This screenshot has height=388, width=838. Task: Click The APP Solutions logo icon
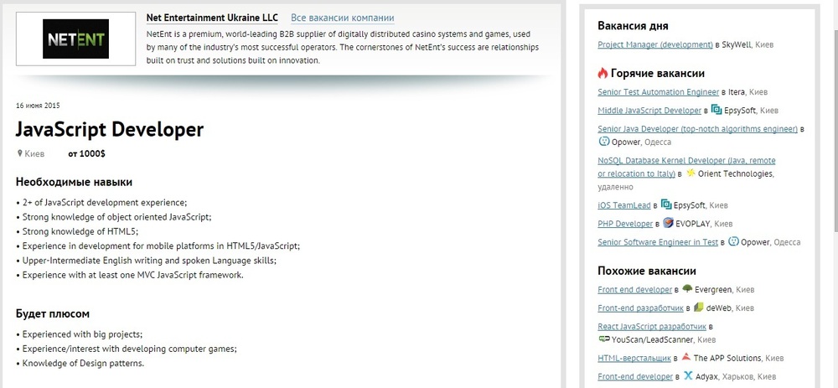(x=686, y=358)
